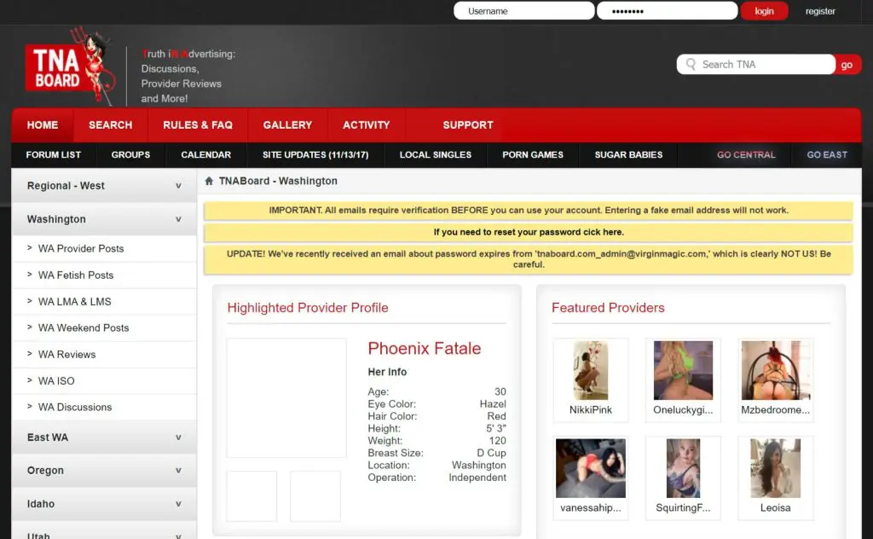Expand the Utah section
This screenshot has width=873, height=539.
104,532
